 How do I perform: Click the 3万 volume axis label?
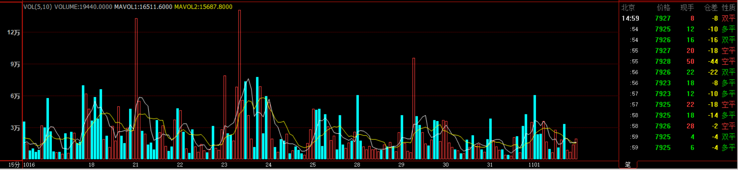coord(15,128)
